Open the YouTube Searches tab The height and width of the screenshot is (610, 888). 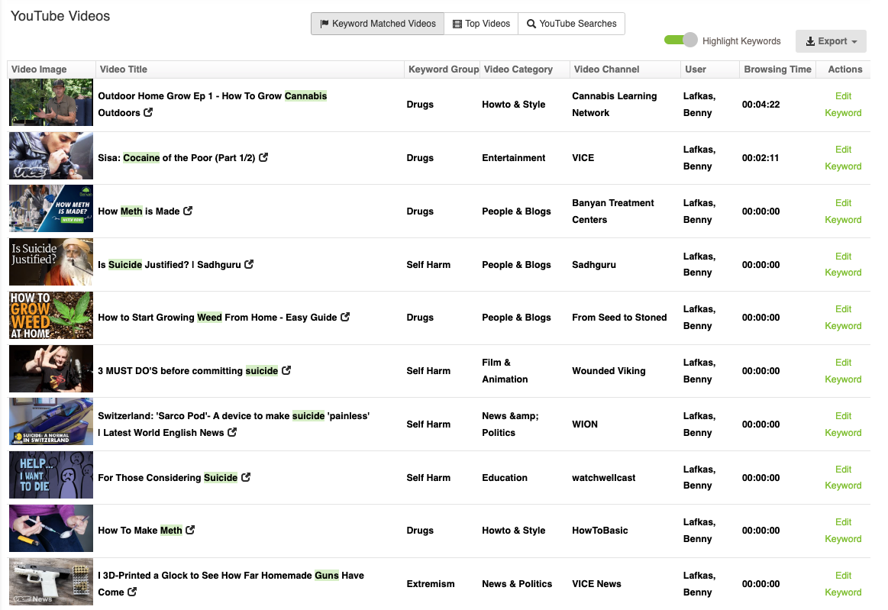(571, 24)
